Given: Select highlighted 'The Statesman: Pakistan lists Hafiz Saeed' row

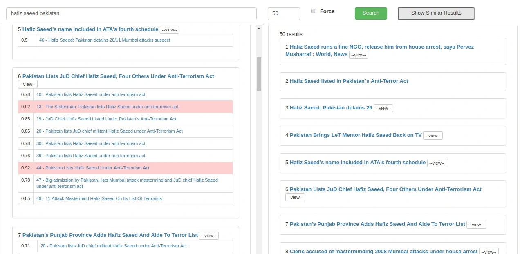Looking at the screenshot, I should click(107, 107).
